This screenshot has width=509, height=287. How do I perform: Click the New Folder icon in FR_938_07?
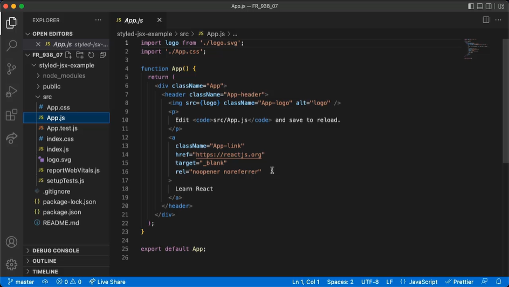click(80, 55)
